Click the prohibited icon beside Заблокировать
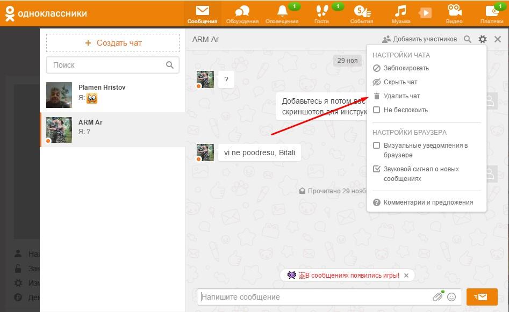Viewport: 509px width, 312px height. pos(377,68)
